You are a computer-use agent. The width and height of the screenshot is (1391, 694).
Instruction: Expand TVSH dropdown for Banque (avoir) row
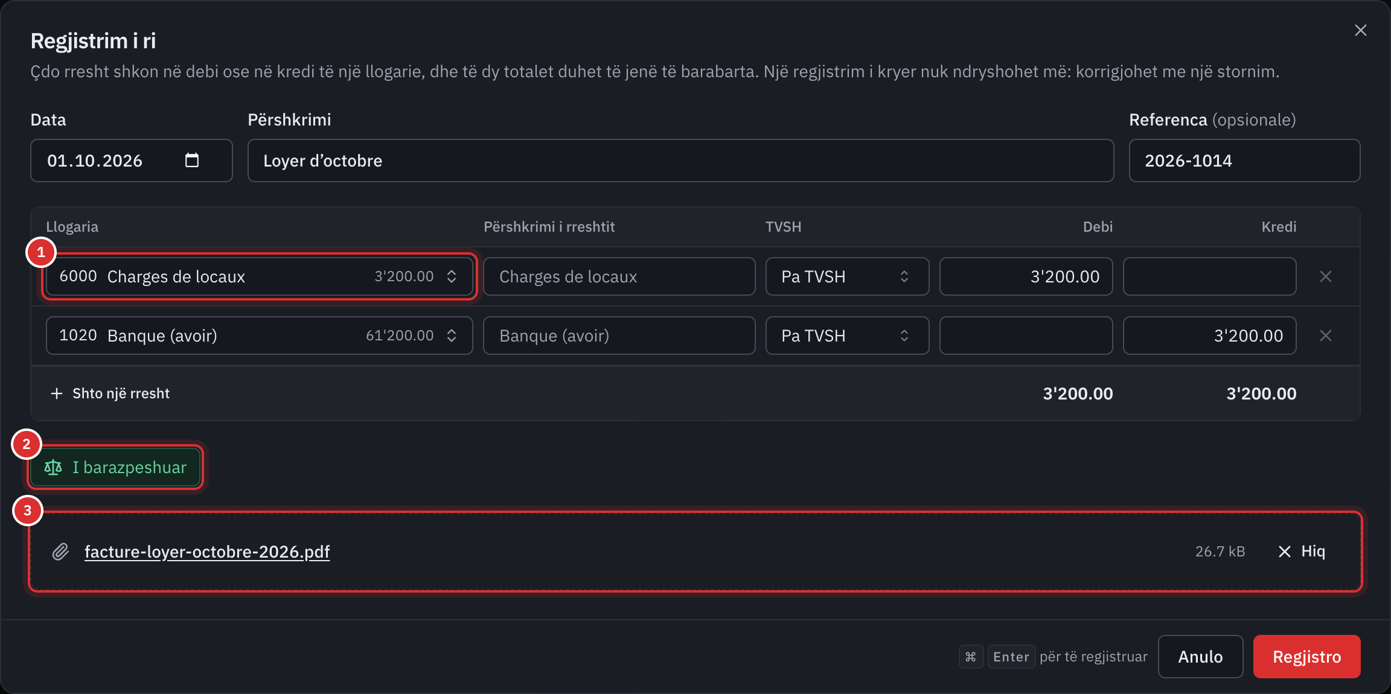pos(847,336)
